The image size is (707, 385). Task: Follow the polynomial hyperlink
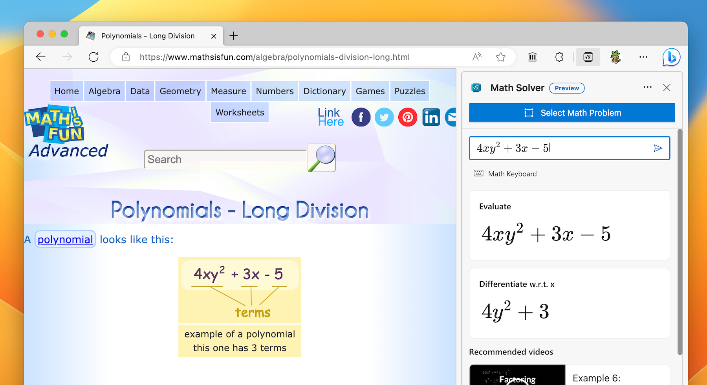[x=65, y=239]
